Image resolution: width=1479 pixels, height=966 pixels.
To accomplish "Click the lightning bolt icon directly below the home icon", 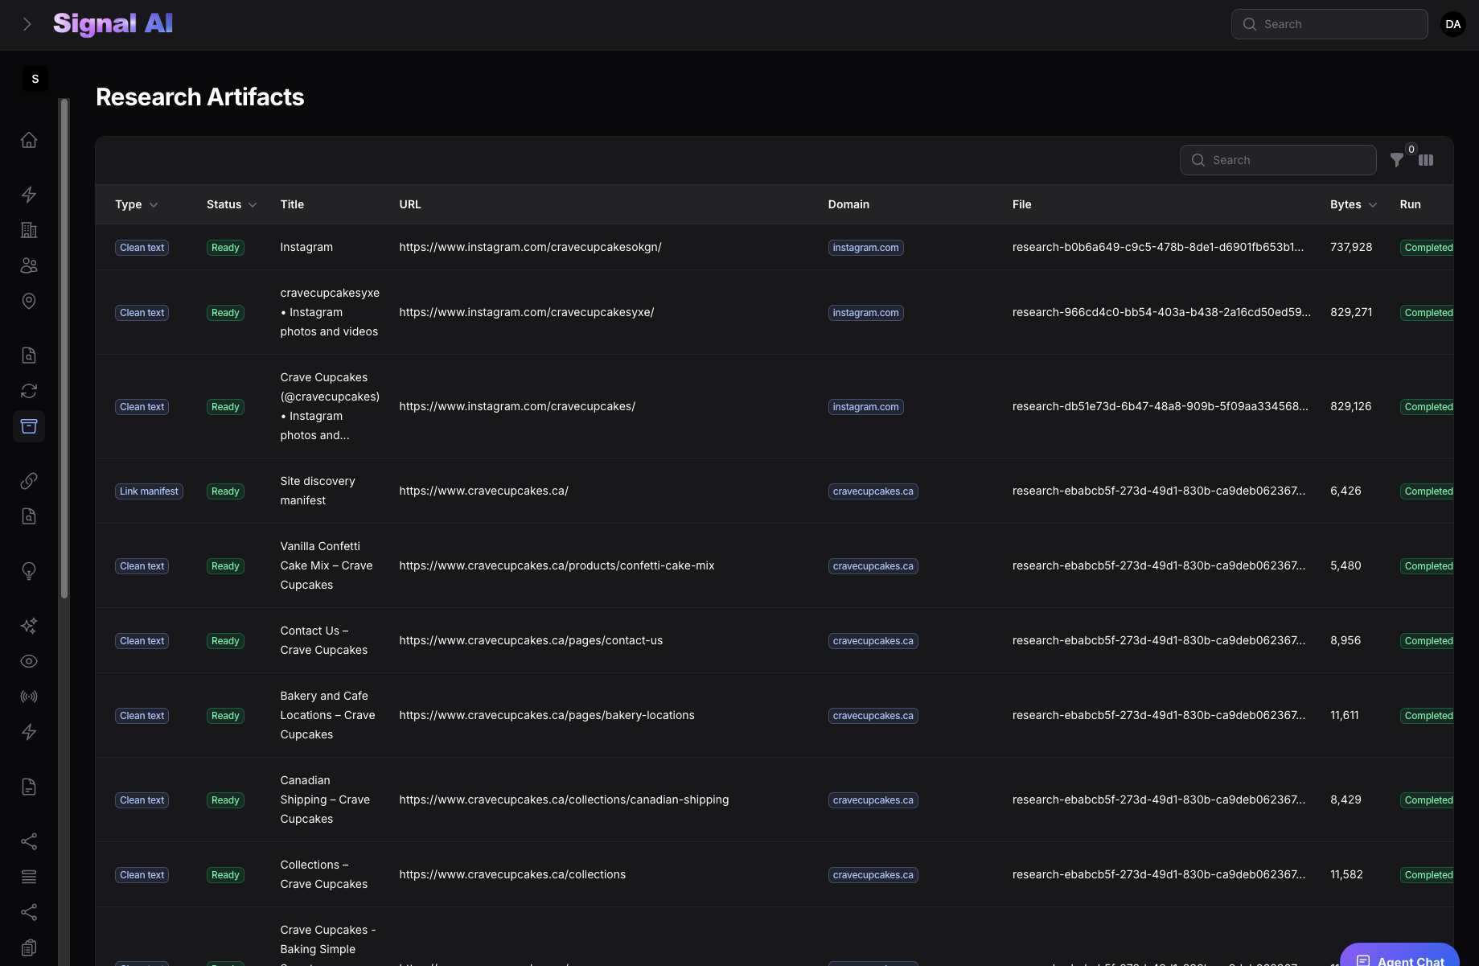I will point(29,195).
